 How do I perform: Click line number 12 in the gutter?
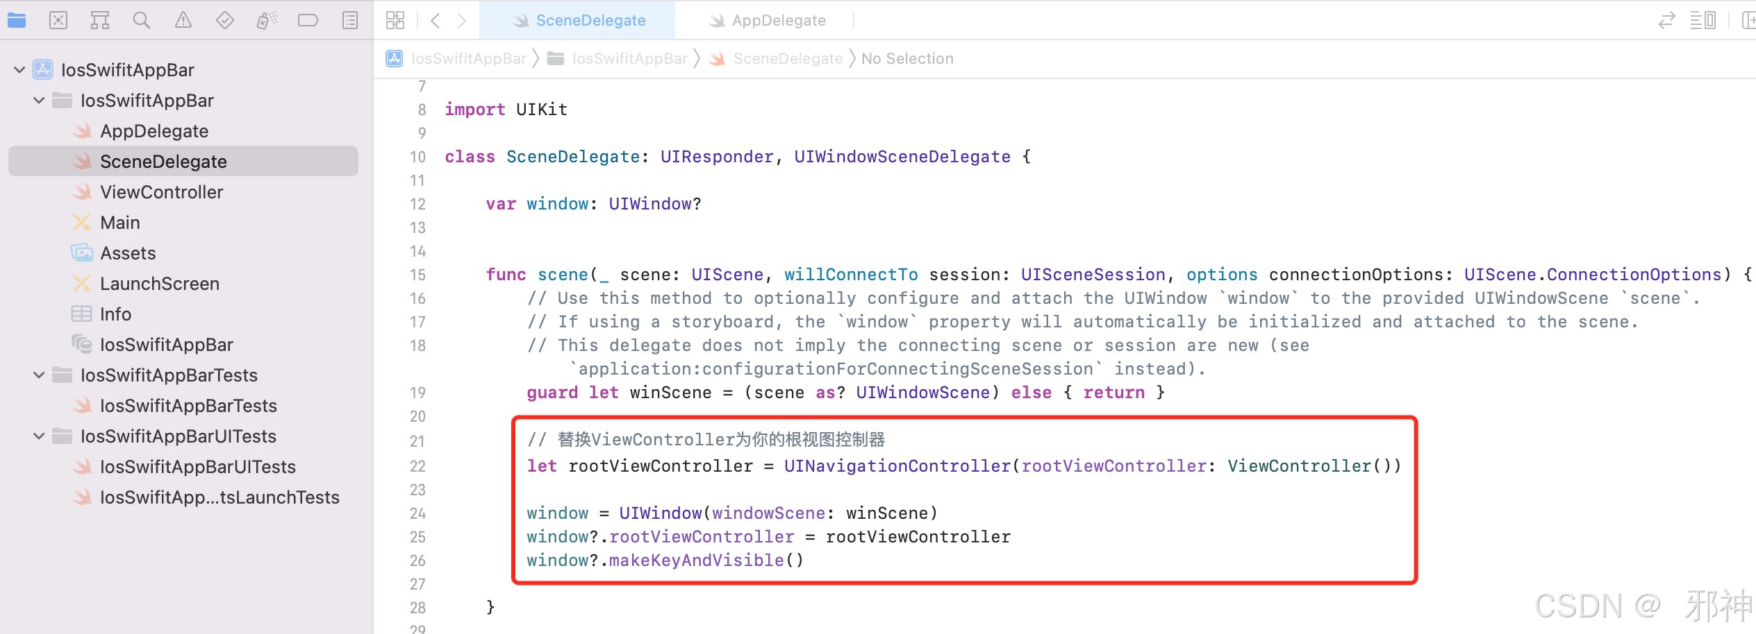click(x=417, y=204)
